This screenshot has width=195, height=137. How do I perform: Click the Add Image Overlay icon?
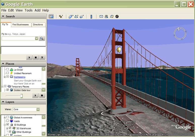tap(82, 17)
